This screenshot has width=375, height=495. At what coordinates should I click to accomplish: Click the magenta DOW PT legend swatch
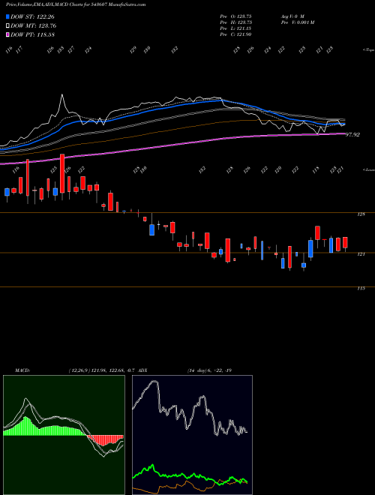pyautogui.click(x=7, y=34)
